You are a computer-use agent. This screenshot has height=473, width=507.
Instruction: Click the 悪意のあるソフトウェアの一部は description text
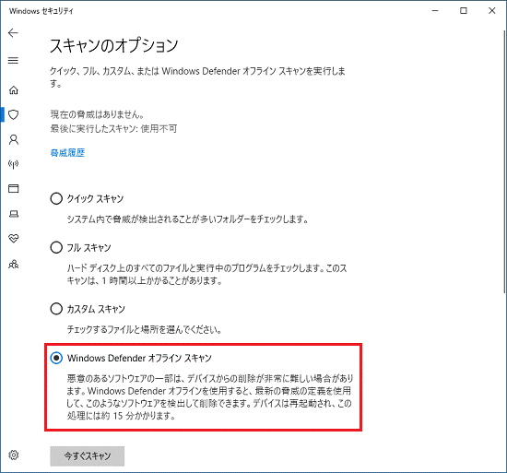point(210,396)
